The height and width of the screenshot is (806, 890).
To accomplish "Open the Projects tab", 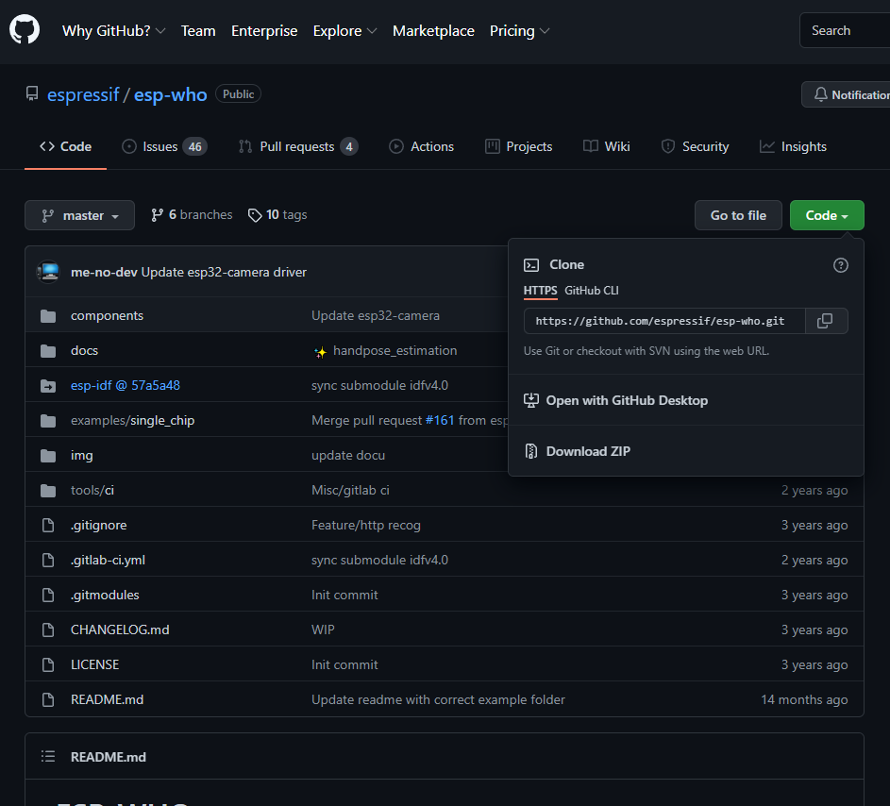I will pyautogui.click(x=519, y=146).
